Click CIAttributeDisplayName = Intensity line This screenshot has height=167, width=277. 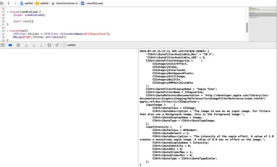tap(181, 143)
